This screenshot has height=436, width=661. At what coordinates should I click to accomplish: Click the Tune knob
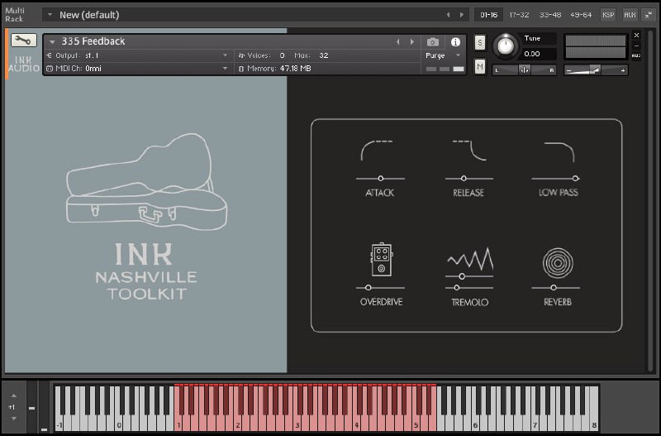[x=504, y=46]
